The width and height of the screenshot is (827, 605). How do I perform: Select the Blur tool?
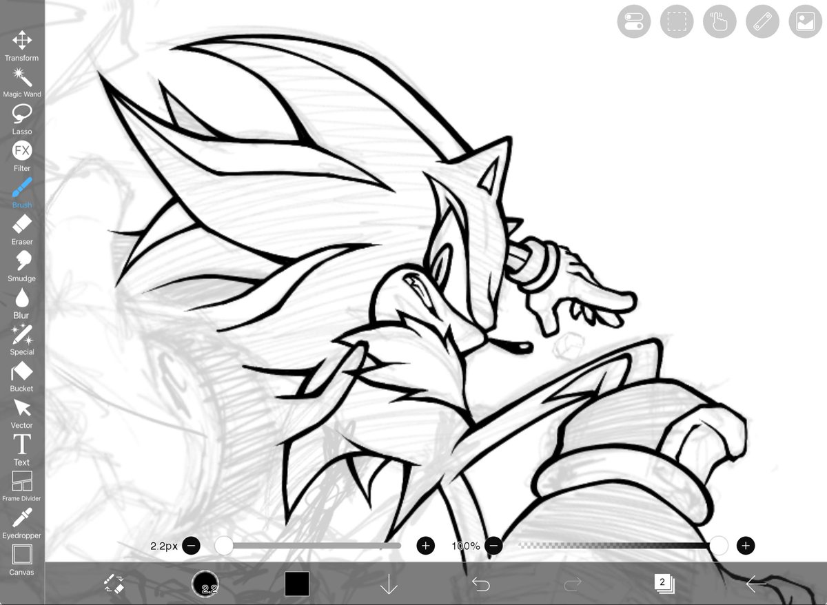point(22,303)
